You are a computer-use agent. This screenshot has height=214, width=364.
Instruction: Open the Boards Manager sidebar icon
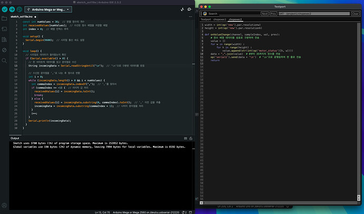pos(4,29)
